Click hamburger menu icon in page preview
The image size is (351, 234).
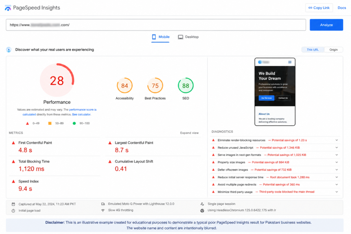[290, 62]
